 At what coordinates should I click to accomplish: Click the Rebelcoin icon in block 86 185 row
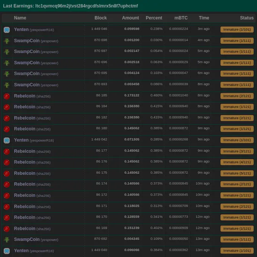pos(7,96)
